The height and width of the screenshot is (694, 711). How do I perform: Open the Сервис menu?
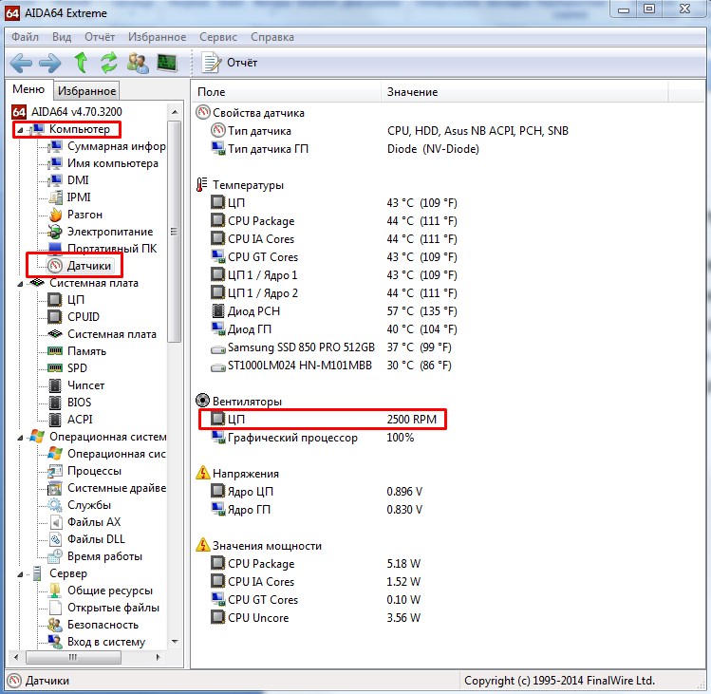(x=218, y=37)
